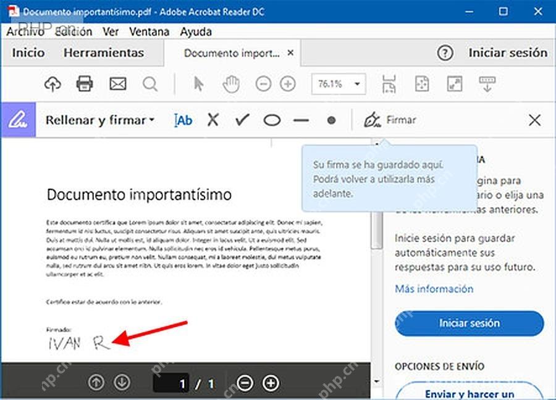Switch to the Herramientas tab
The height and width of the screenshot is (400, 556).
[104, 53]
